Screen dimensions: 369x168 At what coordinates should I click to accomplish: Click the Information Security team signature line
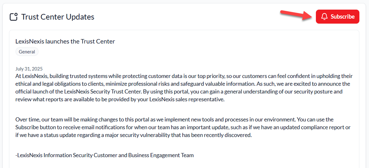click(104, 155)
